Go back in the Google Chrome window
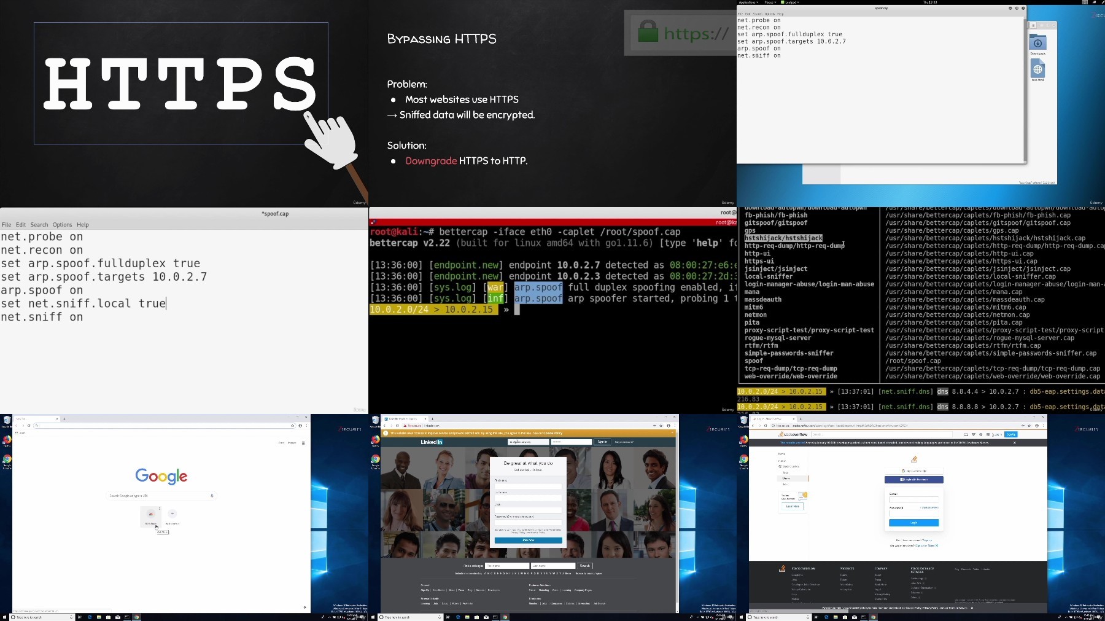 (17, 426)
